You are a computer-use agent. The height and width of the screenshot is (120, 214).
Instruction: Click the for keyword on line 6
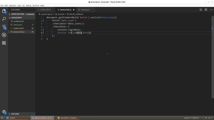pos(59,33)
